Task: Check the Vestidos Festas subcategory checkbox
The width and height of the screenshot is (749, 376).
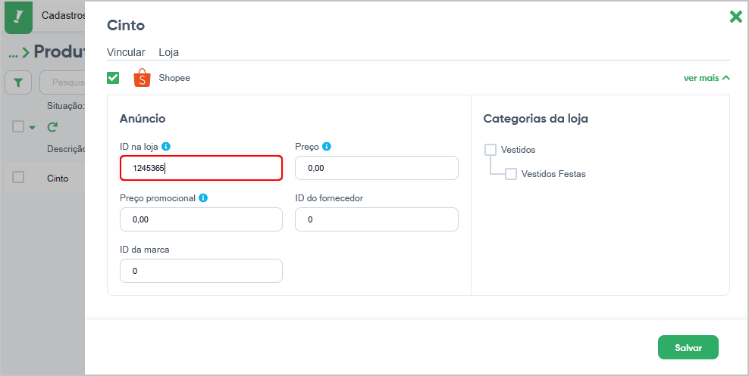Action: click(x=511, y=174)
